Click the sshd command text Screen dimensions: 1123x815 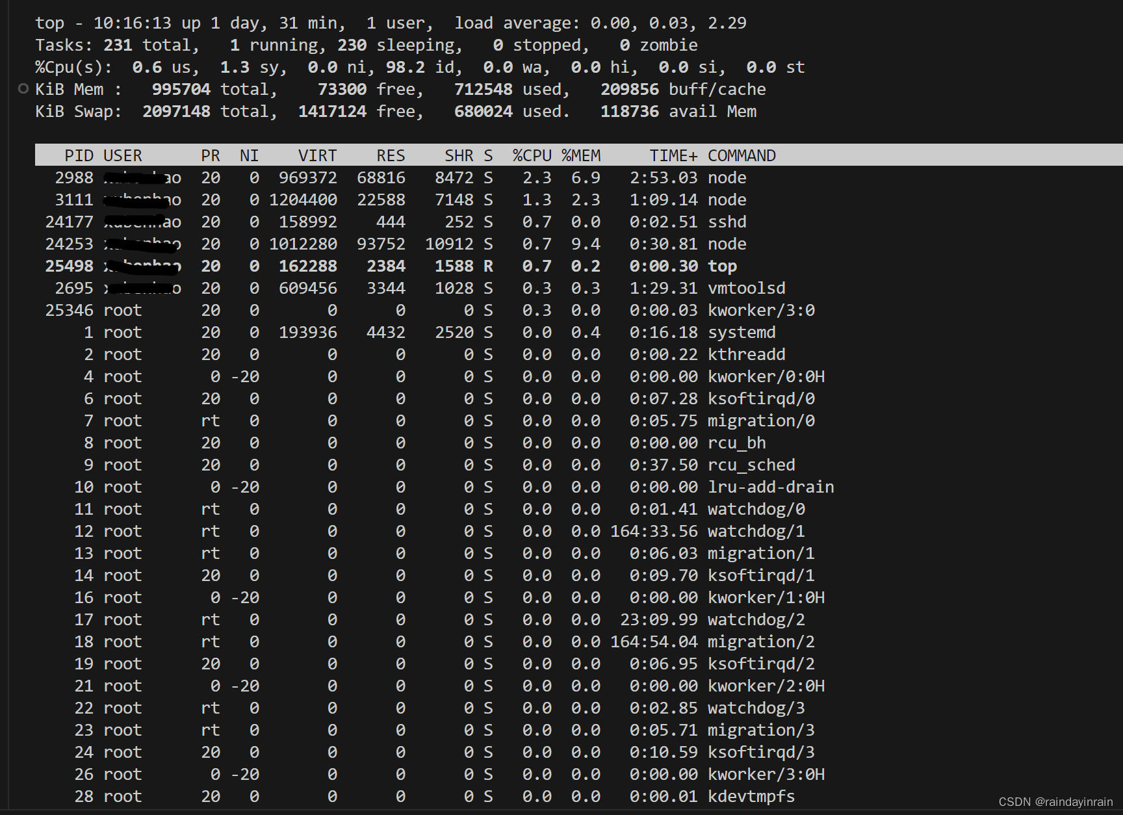727,222
